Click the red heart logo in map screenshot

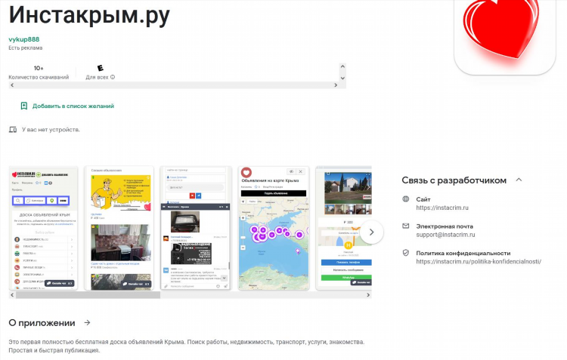246,172
